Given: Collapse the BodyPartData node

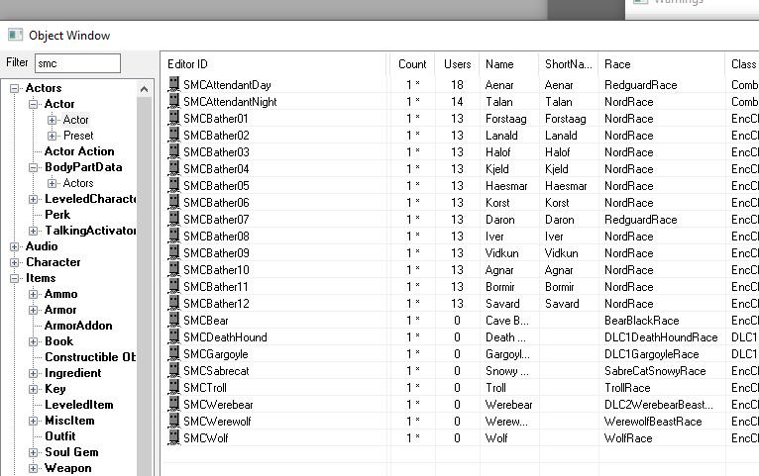Looking at the screenshot, I should point(34,167).
